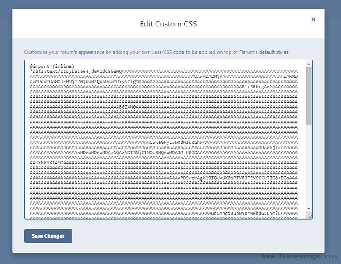Click the textarea scrollbar thumb
Image resolution: width=341 pixels, height=264 pixels.
point(309,96)
